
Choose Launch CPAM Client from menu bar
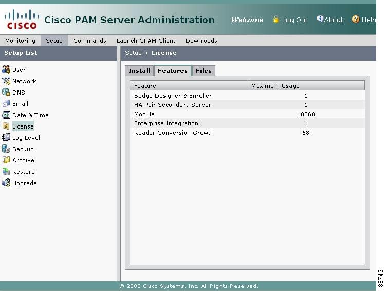pyautogui.click(x=146, y=41)
